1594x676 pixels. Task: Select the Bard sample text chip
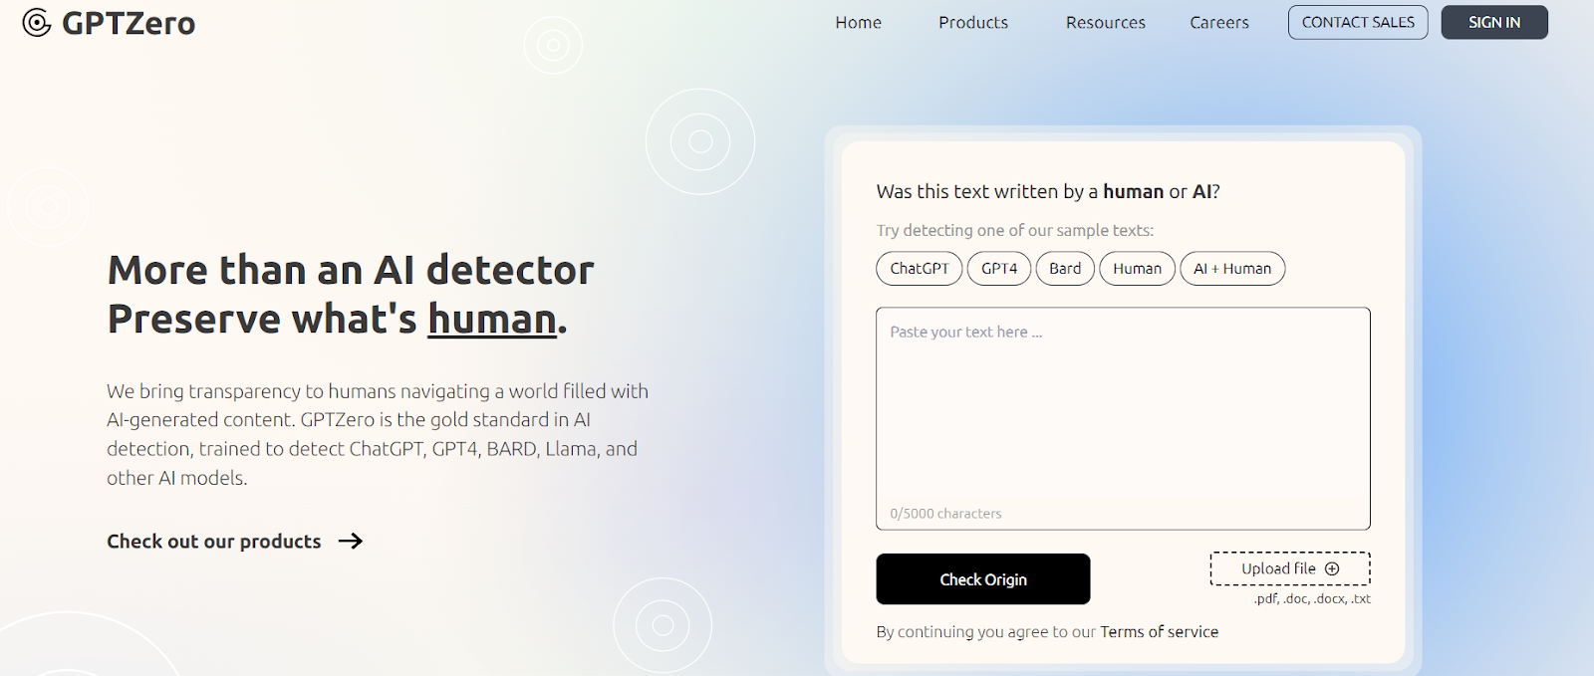tap(1065, 269)
